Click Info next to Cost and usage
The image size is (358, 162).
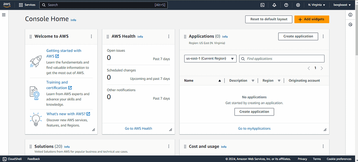224,147
